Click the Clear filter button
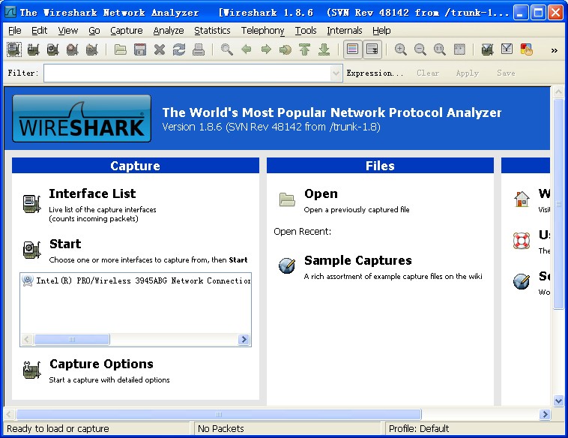The width and height of the screenshot is (568, 438). pyautogui.click(x=427, y=73)
